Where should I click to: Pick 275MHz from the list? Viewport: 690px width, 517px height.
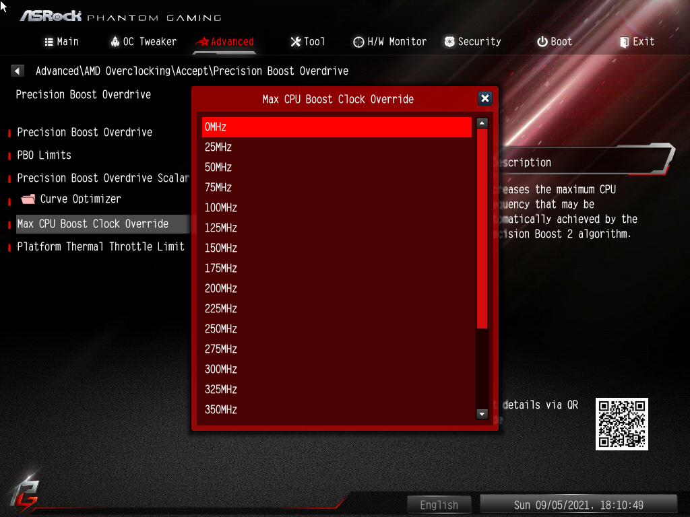coord(337,349)
